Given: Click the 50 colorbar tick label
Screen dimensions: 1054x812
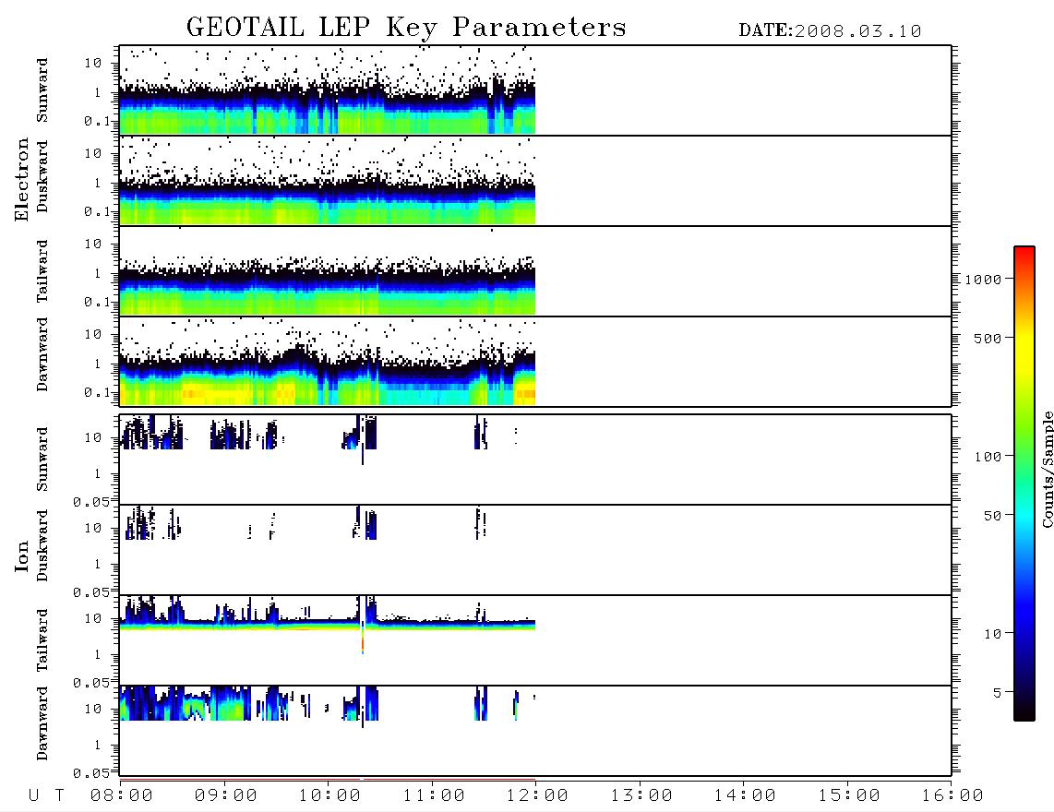Looking at the screenshot, I should point(992,516).
